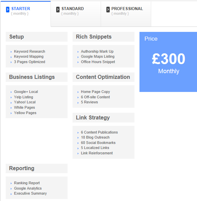197x201 pixels.
Task: Click the dark arrow icon beside PROFESSIONAL
Action: 108,9
